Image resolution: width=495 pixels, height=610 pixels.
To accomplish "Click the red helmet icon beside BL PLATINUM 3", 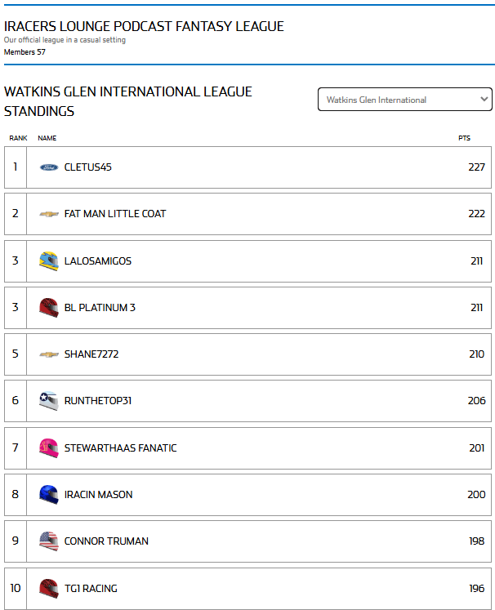I will point(49,308).
